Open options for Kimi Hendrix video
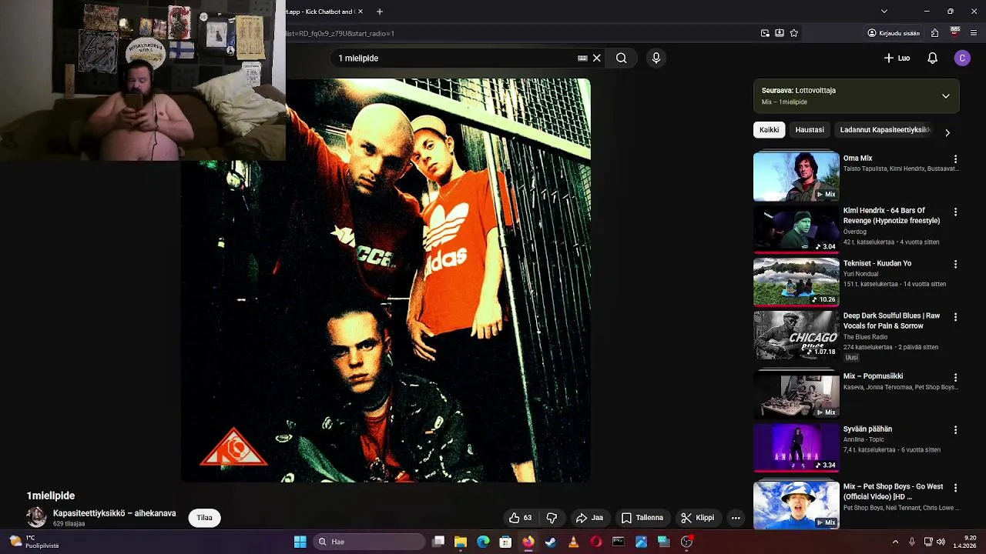The width and height of the screenshot is (986, 554). pyautogui.click(x=955, y=212)
